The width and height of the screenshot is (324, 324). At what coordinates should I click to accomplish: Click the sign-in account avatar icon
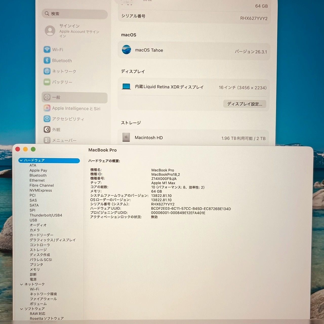[x=50, y=31]
